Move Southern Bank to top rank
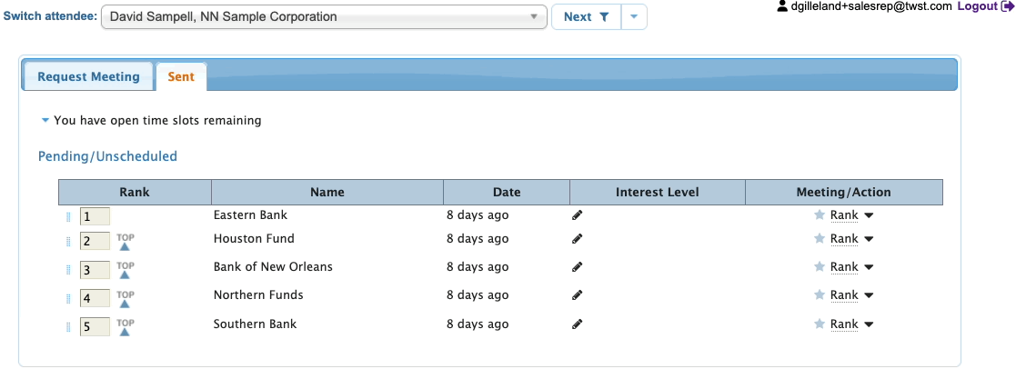The image size is (1026, 389). (x=125, y=327)
